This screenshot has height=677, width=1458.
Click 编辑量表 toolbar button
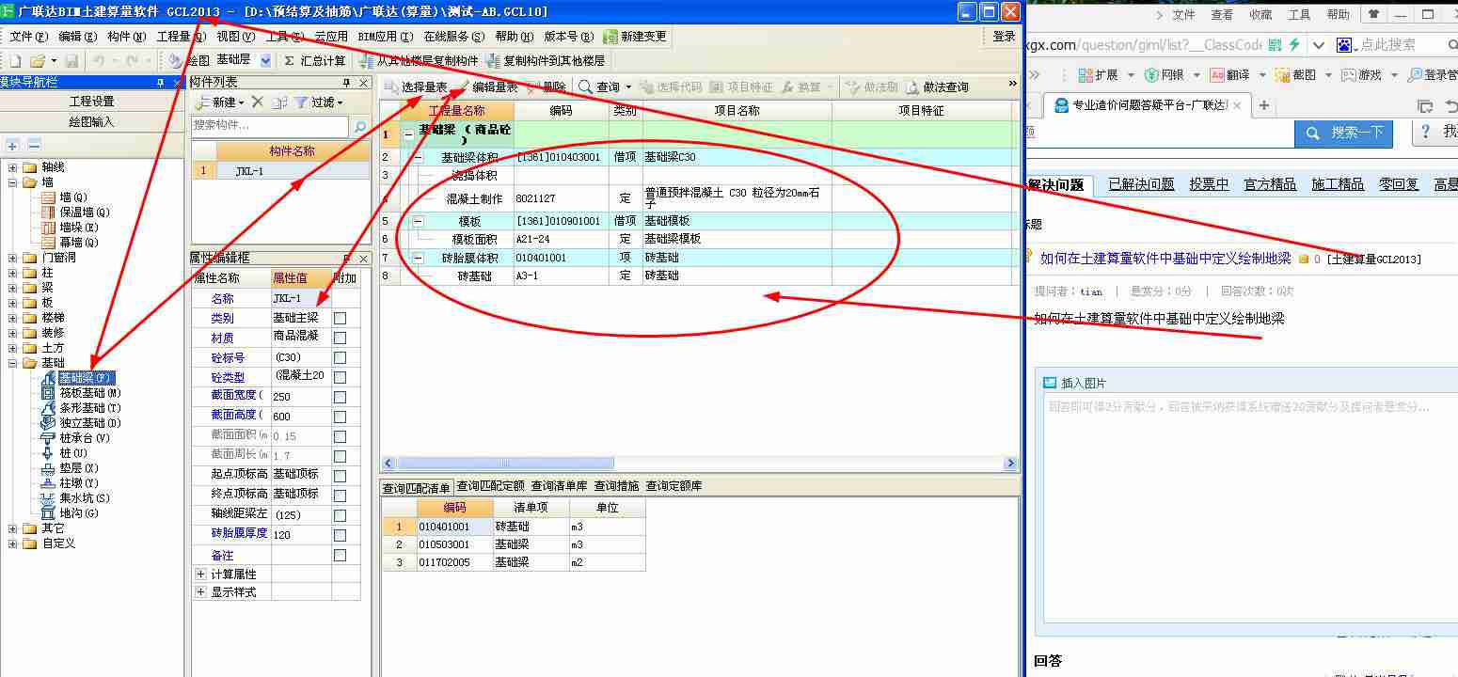(x=487, y=87)
